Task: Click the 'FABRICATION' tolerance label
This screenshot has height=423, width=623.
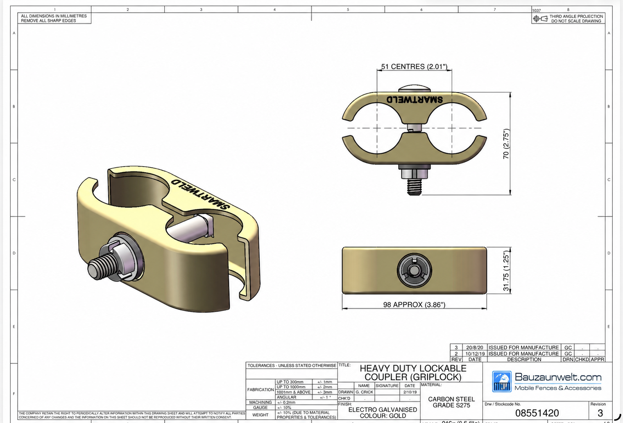Action: point(261,389)
